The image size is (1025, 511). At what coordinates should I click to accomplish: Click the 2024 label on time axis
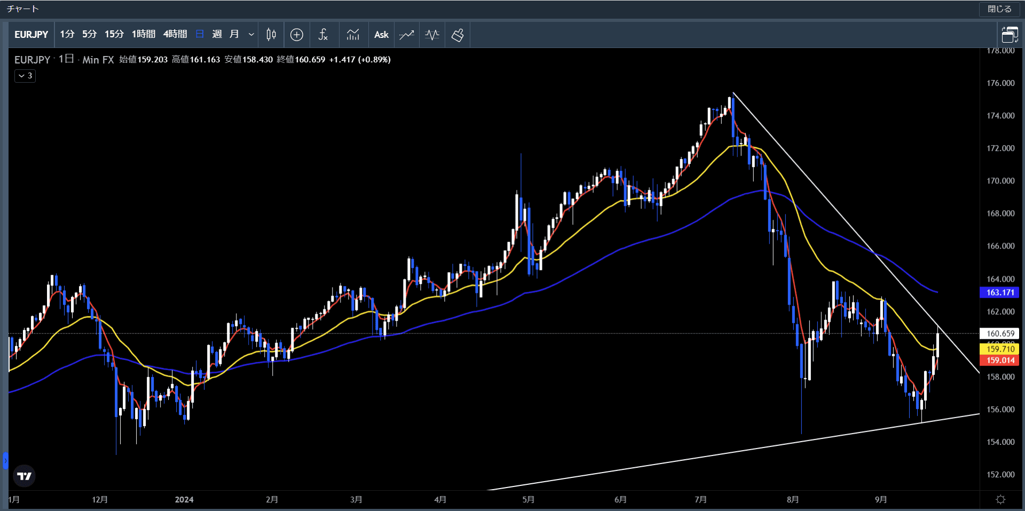tap(184, 500)
